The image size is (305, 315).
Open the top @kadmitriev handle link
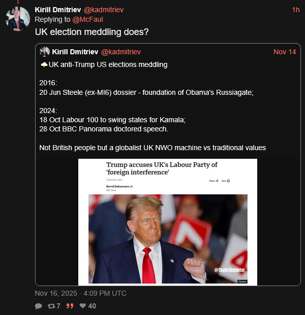click(x=104, y=10)
